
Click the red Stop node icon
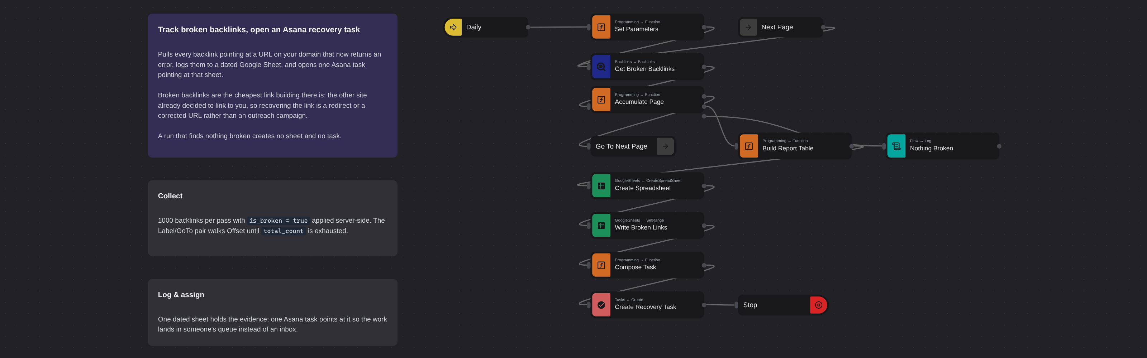pyautogui.click(x=818, y=305)
